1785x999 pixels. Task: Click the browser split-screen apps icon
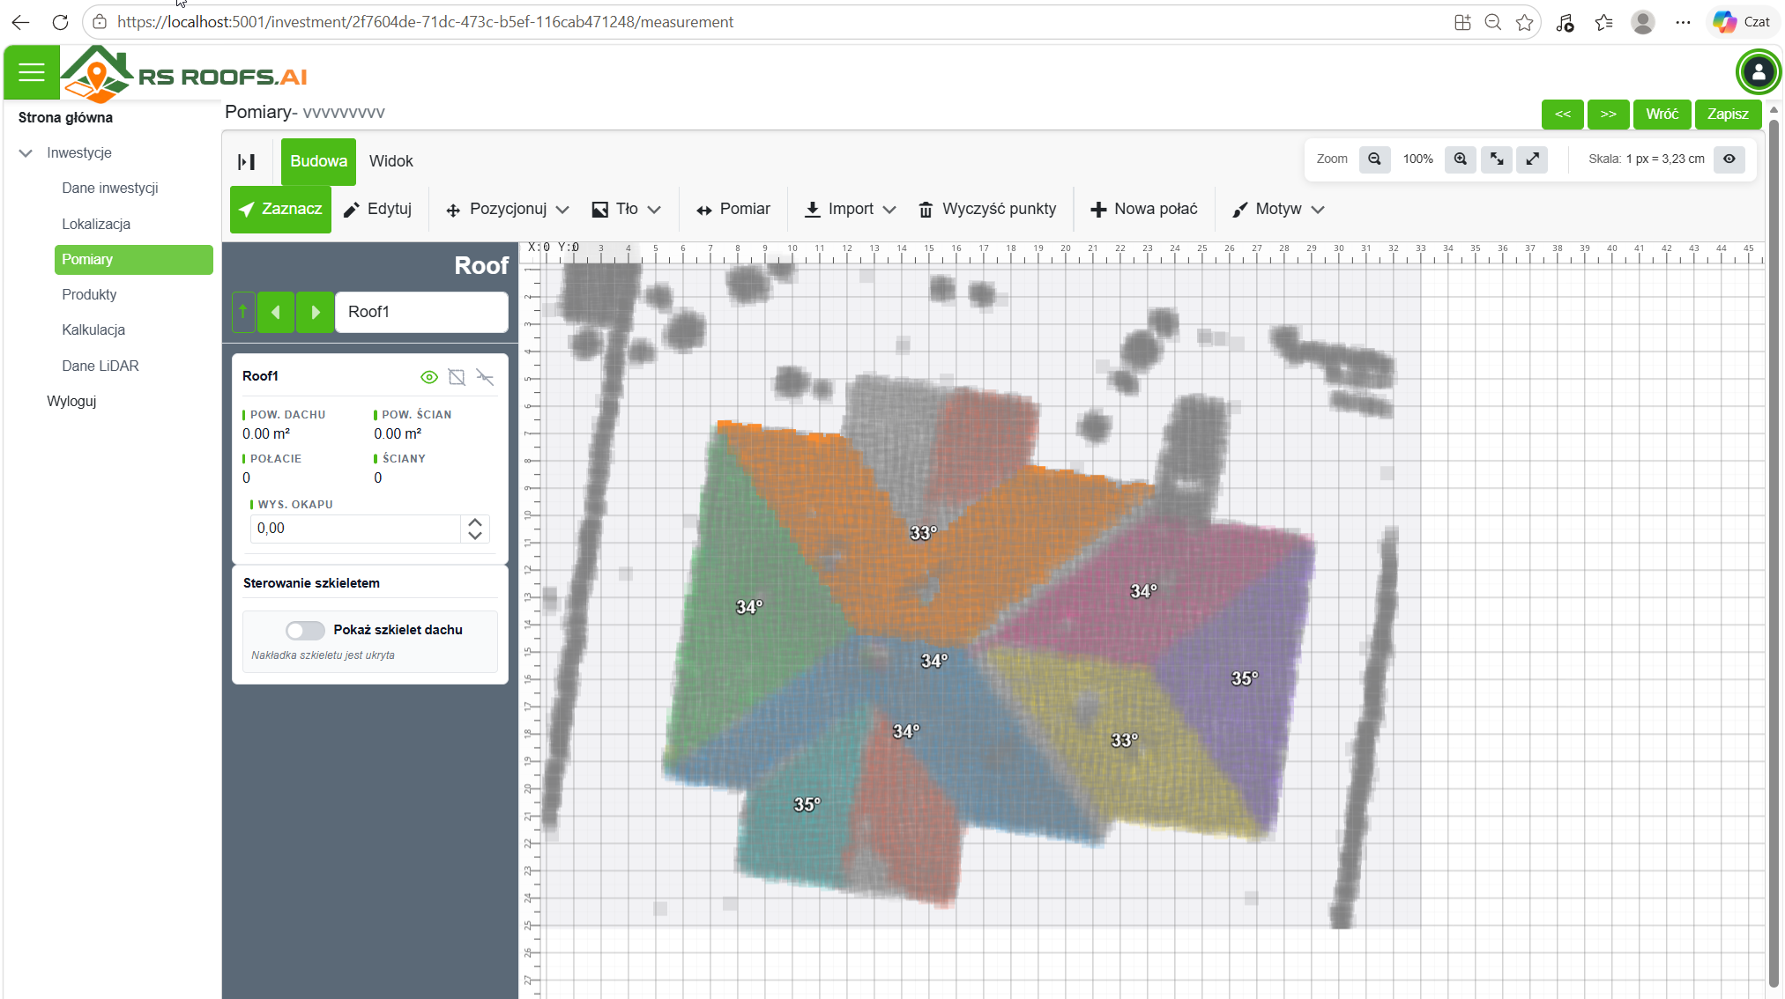pos(1462,22)
